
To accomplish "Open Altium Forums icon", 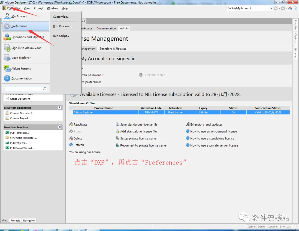I will [x=7, y=69].
